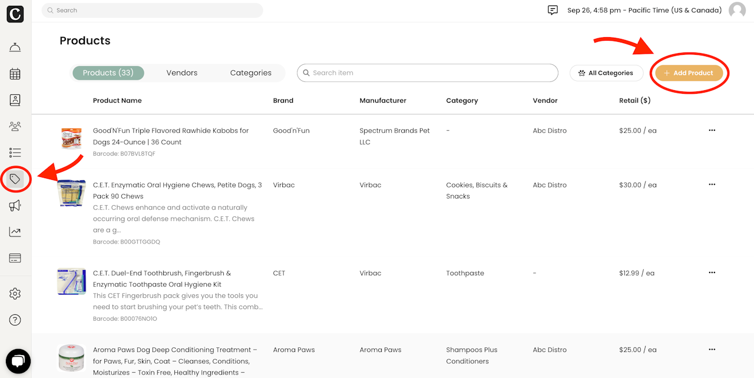Open the megaphone marketing icon

coord(15,205)
